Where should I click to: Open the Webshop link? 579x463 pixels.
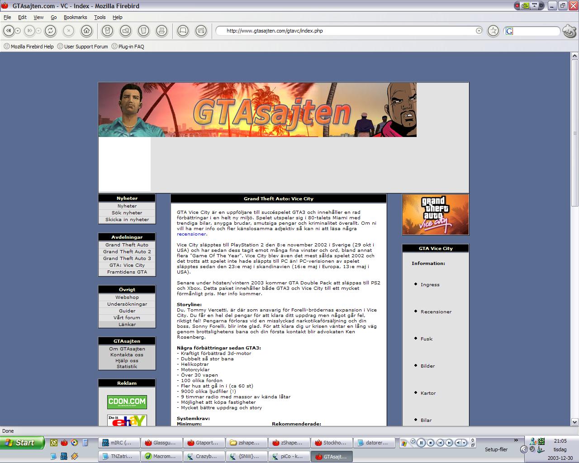[x=127, y=298]
